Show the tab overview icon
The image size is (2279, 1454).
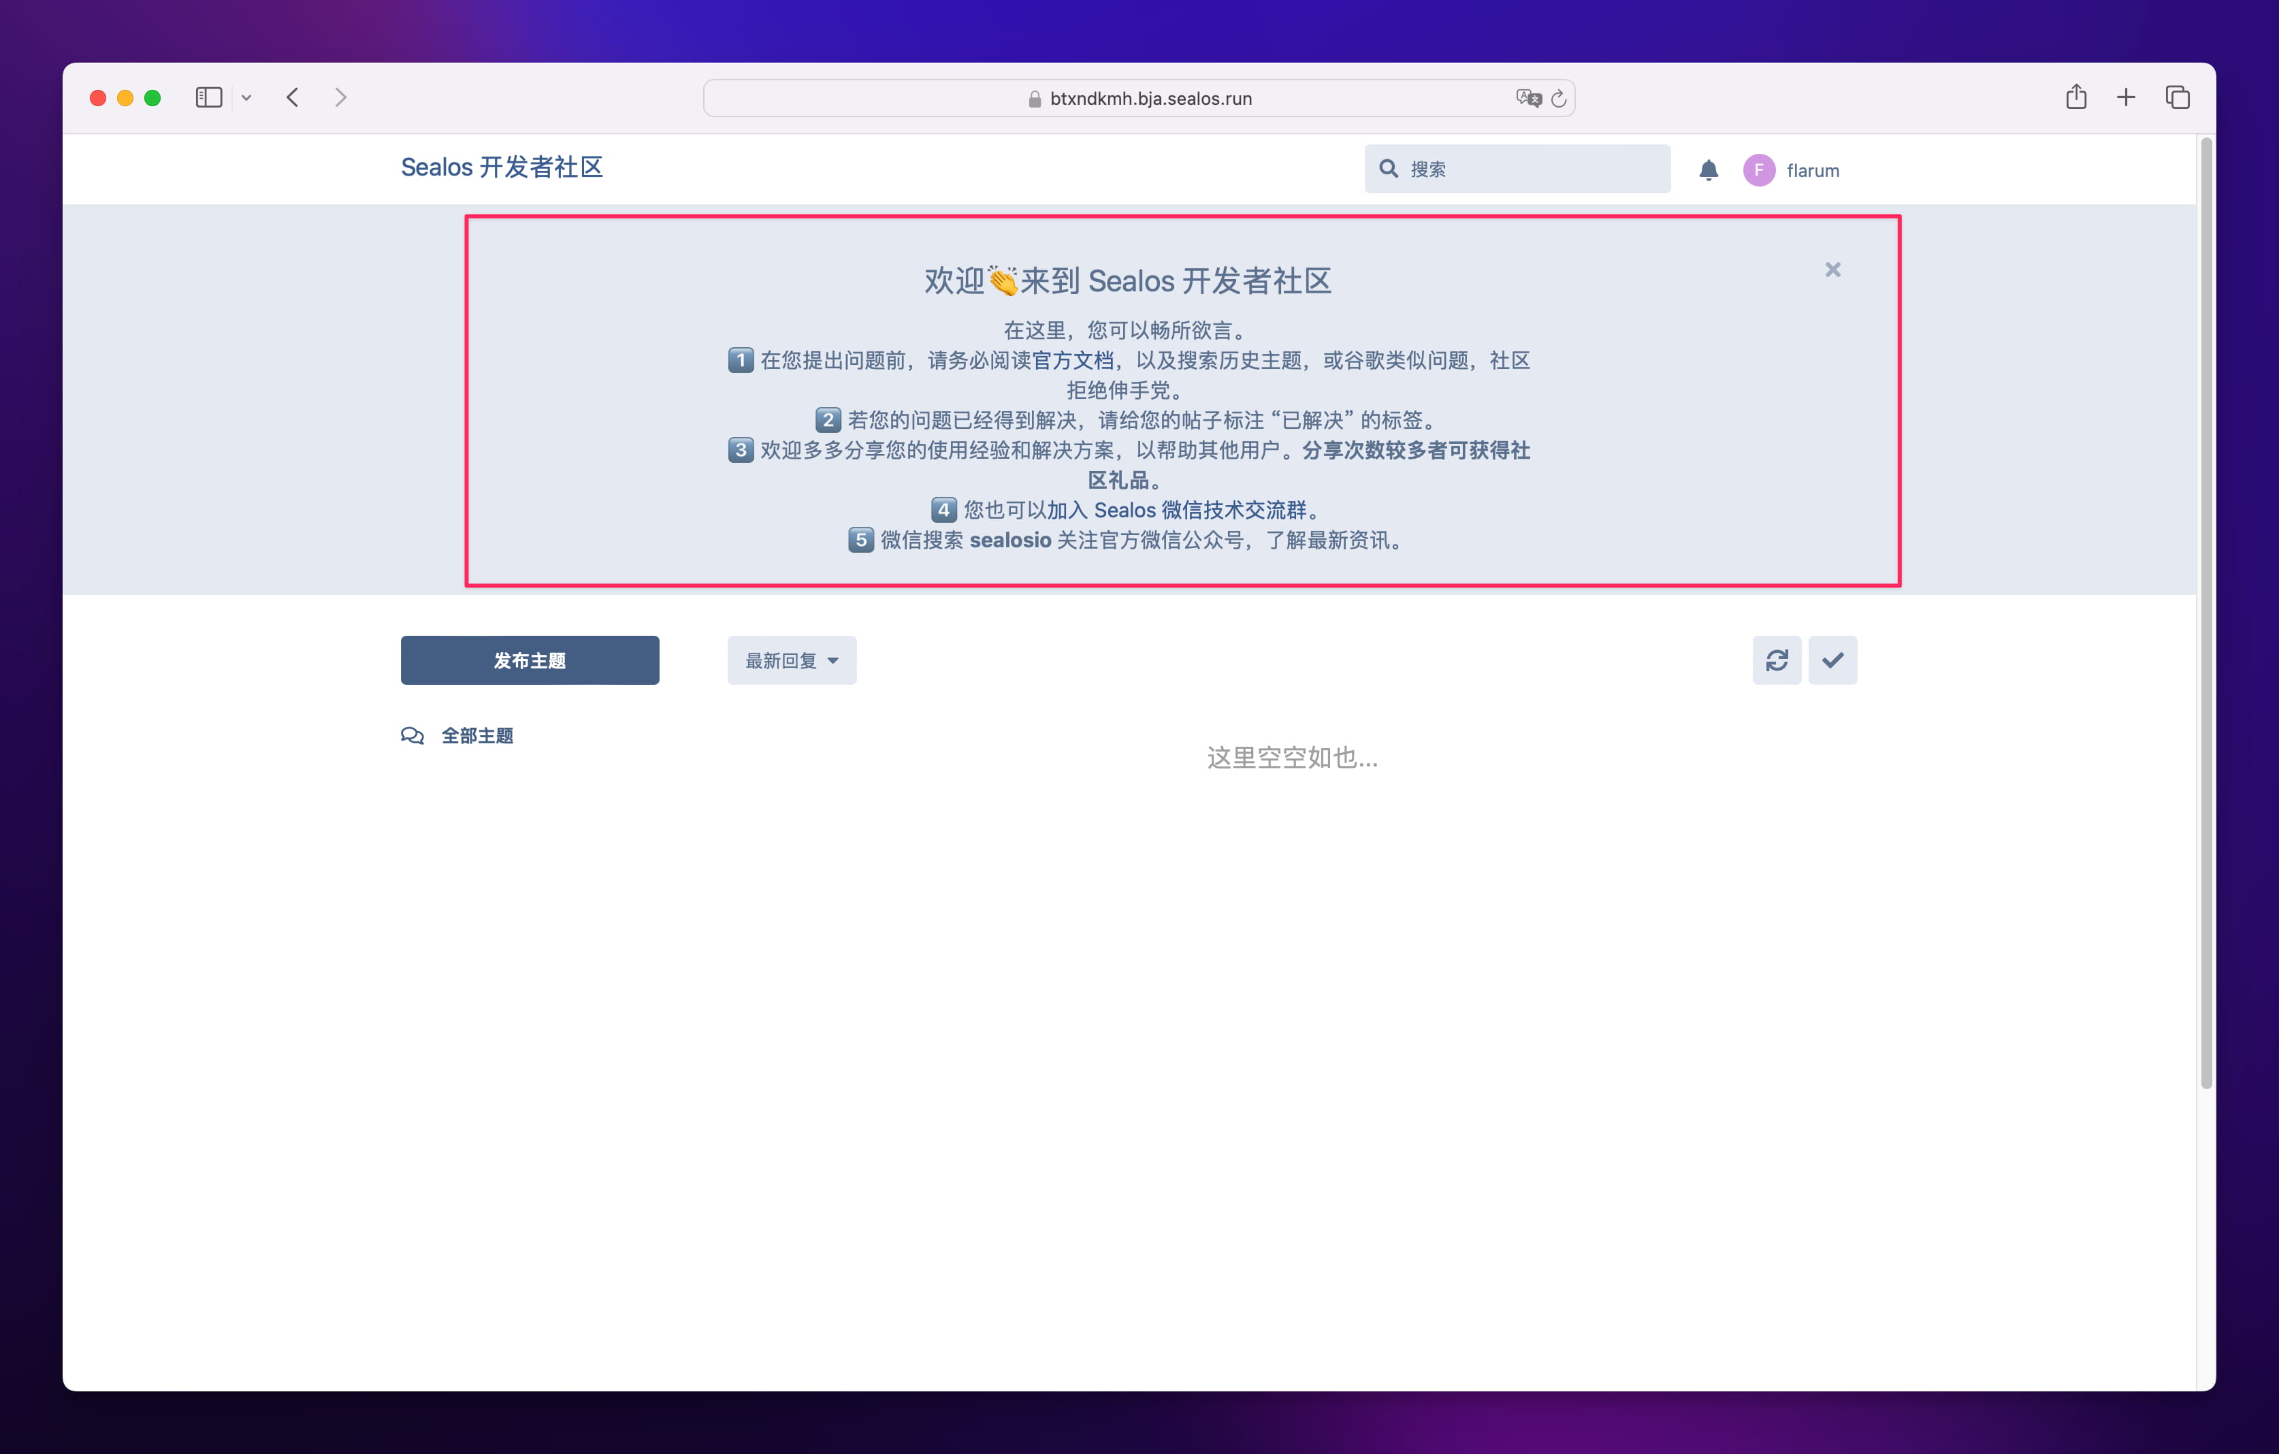[x=2177, y=97]
